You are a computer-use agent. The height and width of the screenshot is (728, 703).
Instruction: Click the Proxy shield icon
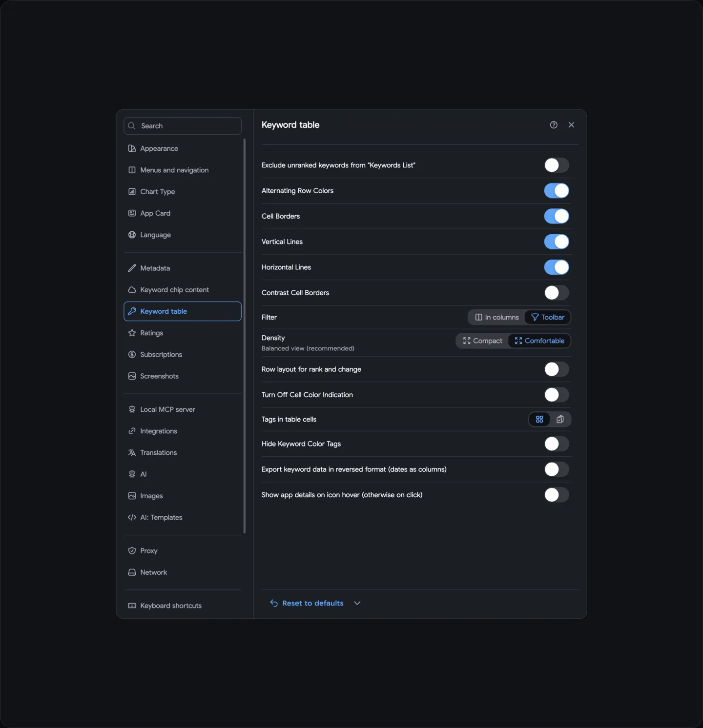(132, 550)
